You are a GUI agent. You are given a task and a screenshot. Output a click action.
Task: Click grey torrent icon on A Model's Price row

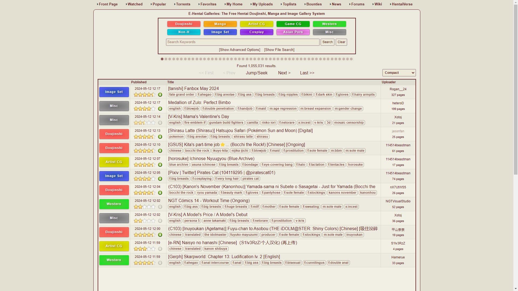[x=160, y=221]
